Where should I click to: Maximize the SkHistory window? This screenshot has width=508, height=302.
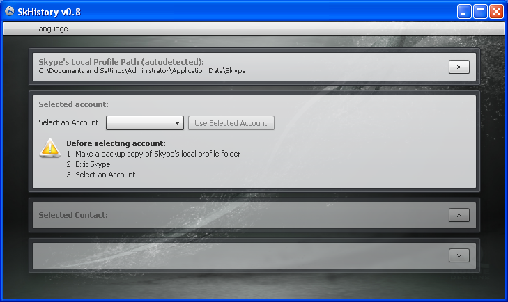(480, 12)
